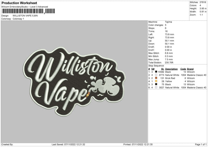208x147 pixels.
Task: Click Max Jump value 7.5 mm
Action: pos(169,59)
